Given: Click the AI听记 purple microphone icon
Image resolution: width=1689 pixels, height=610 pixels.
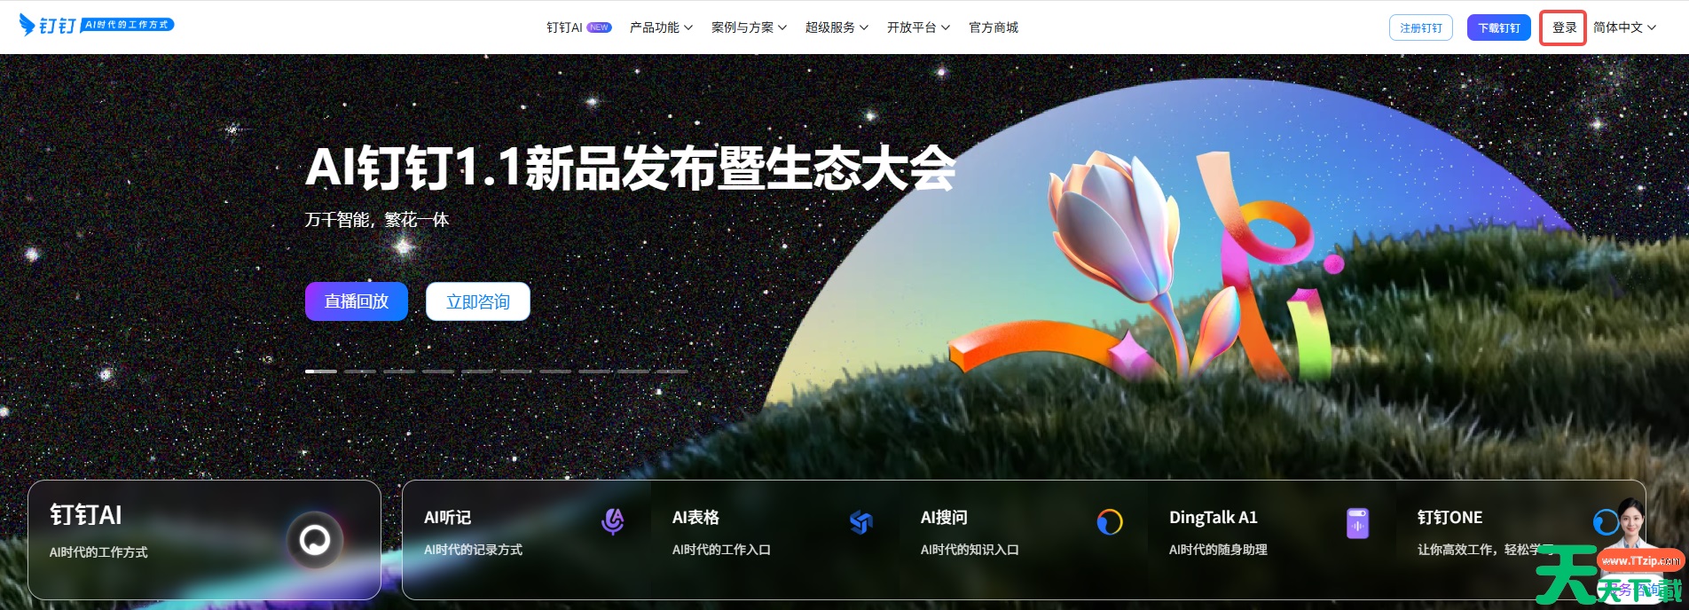Looking at the screenshot, I should pos(612,521).
